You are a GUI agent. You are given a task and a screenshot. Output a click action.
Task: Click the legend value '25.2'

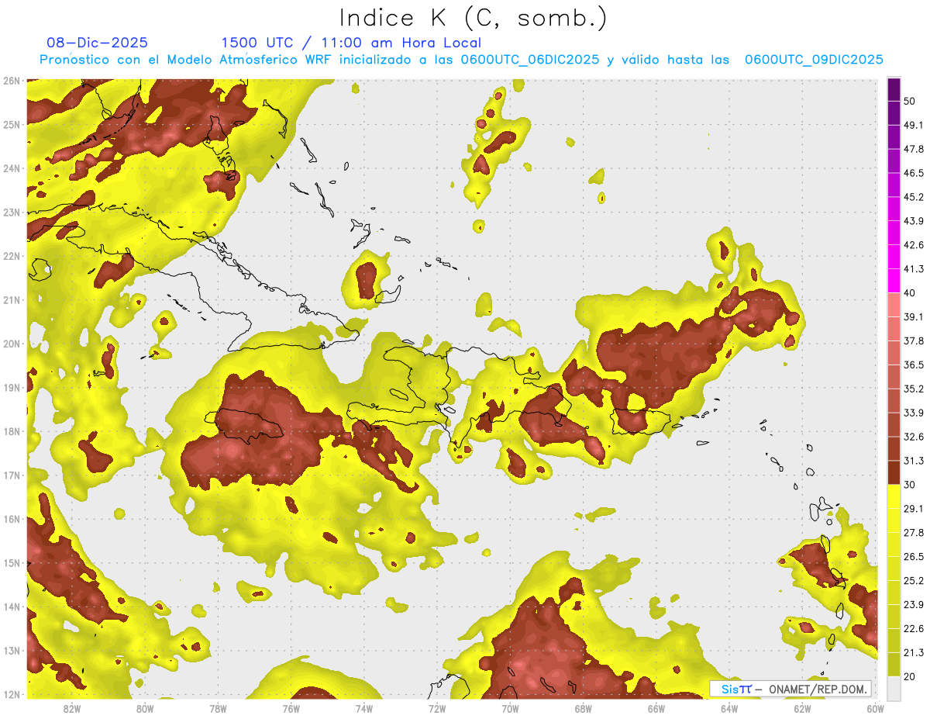[x=914, y=581]
